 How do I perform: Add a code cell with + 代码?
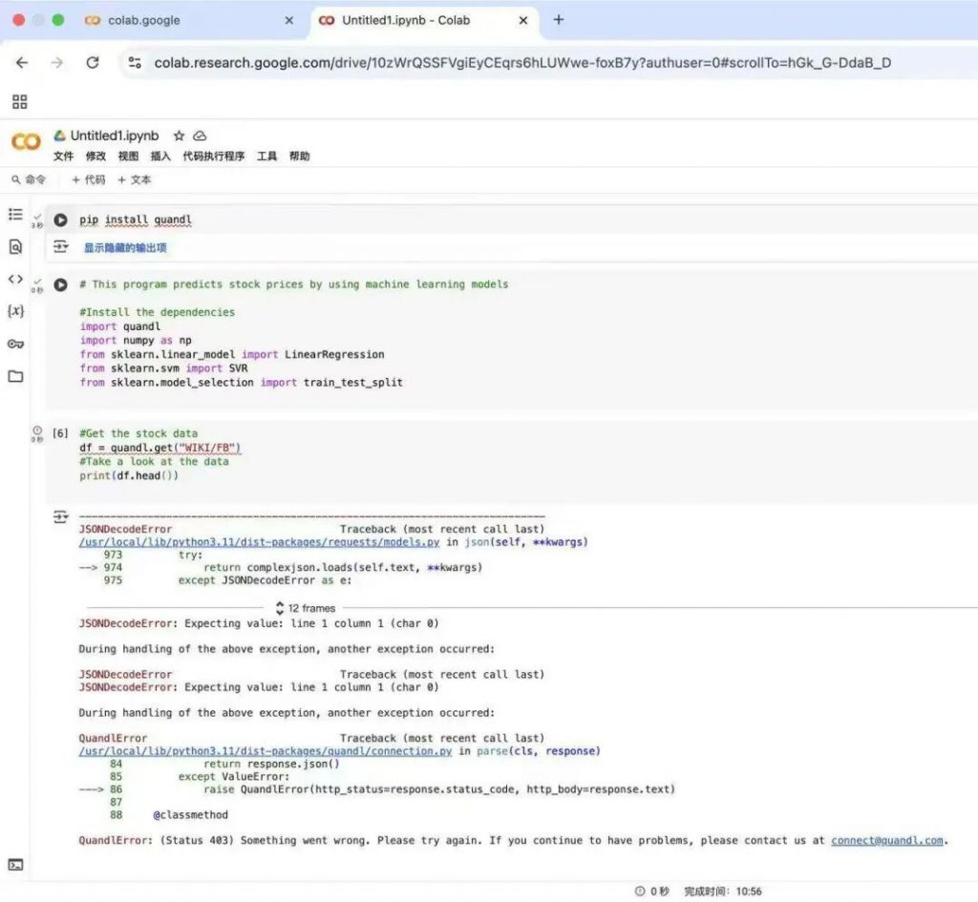88,179
